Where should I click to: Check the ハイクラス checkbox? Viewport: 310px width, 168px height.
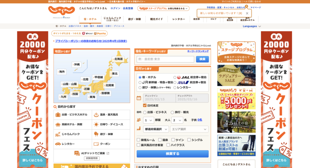168,145
